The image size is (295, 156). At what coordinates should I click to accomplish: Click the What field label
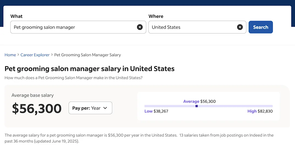coord(16,16)
